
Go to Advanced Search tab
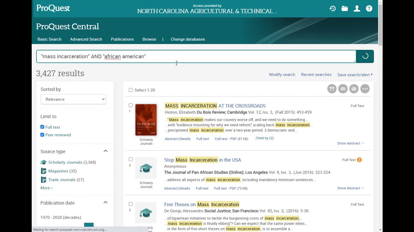[x=86, y=39]
